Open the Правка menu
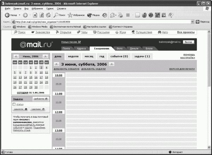212x155 pixels. pyautogui.click(x=17, y=8)
